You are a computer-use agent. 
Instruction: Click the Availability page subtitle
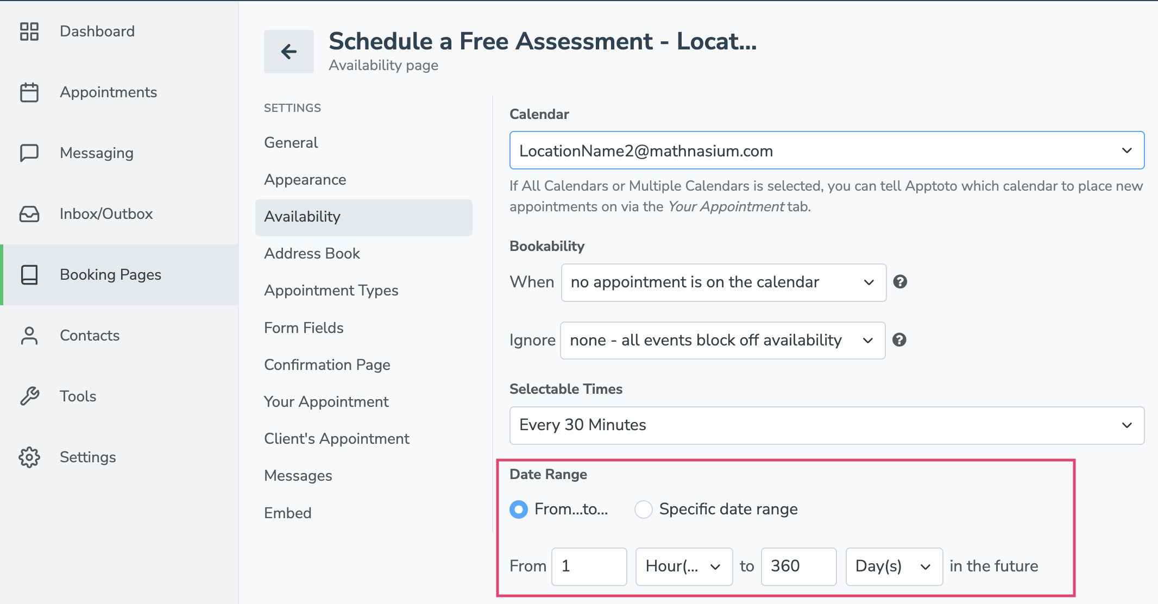coord(383,66)
